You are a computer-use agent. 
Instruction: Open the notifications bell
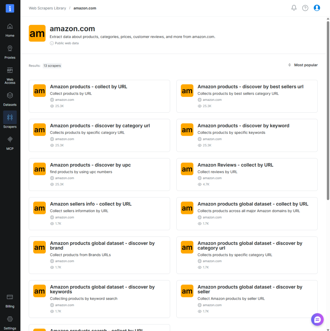pyautogui.click(x=294, y=8)
